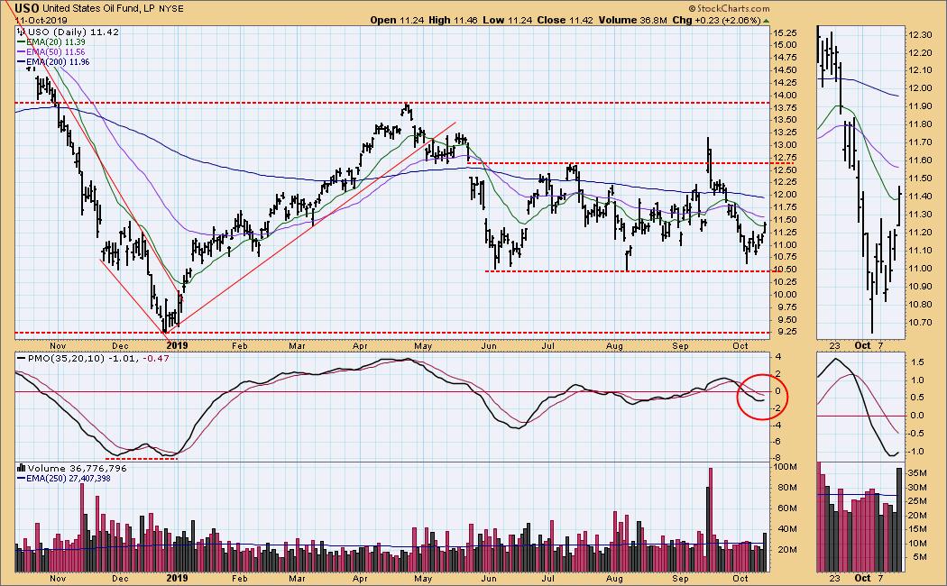Screen dimensions: 947x586
Task: Click the tallest September volume spike bar
Action: 711,519
